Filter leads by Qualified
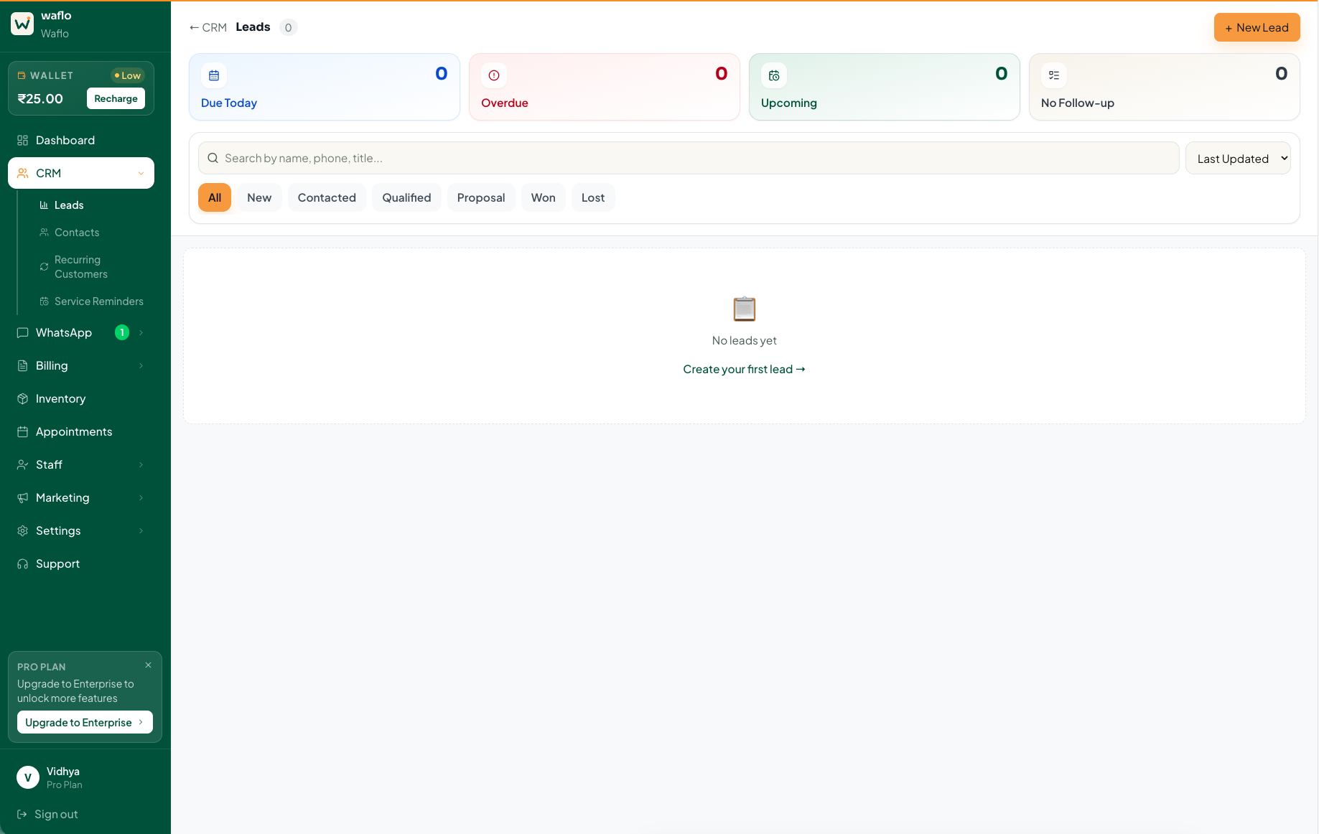 (x=406, y=197)
